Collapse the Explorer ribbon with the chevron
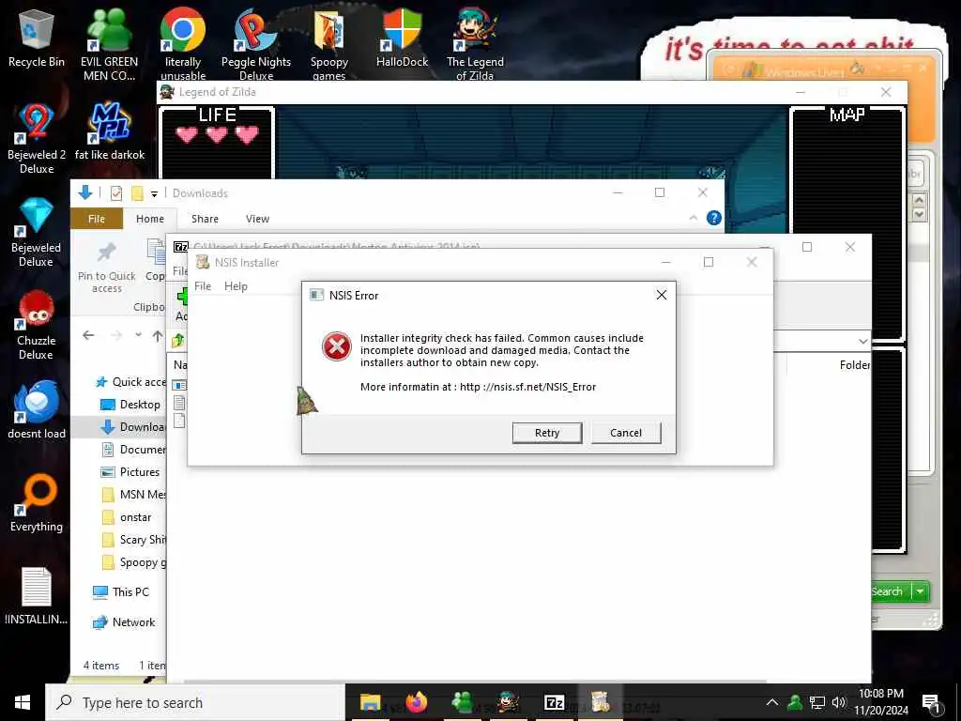Screen dimensions: 961x721 click(x=694, y=218)
